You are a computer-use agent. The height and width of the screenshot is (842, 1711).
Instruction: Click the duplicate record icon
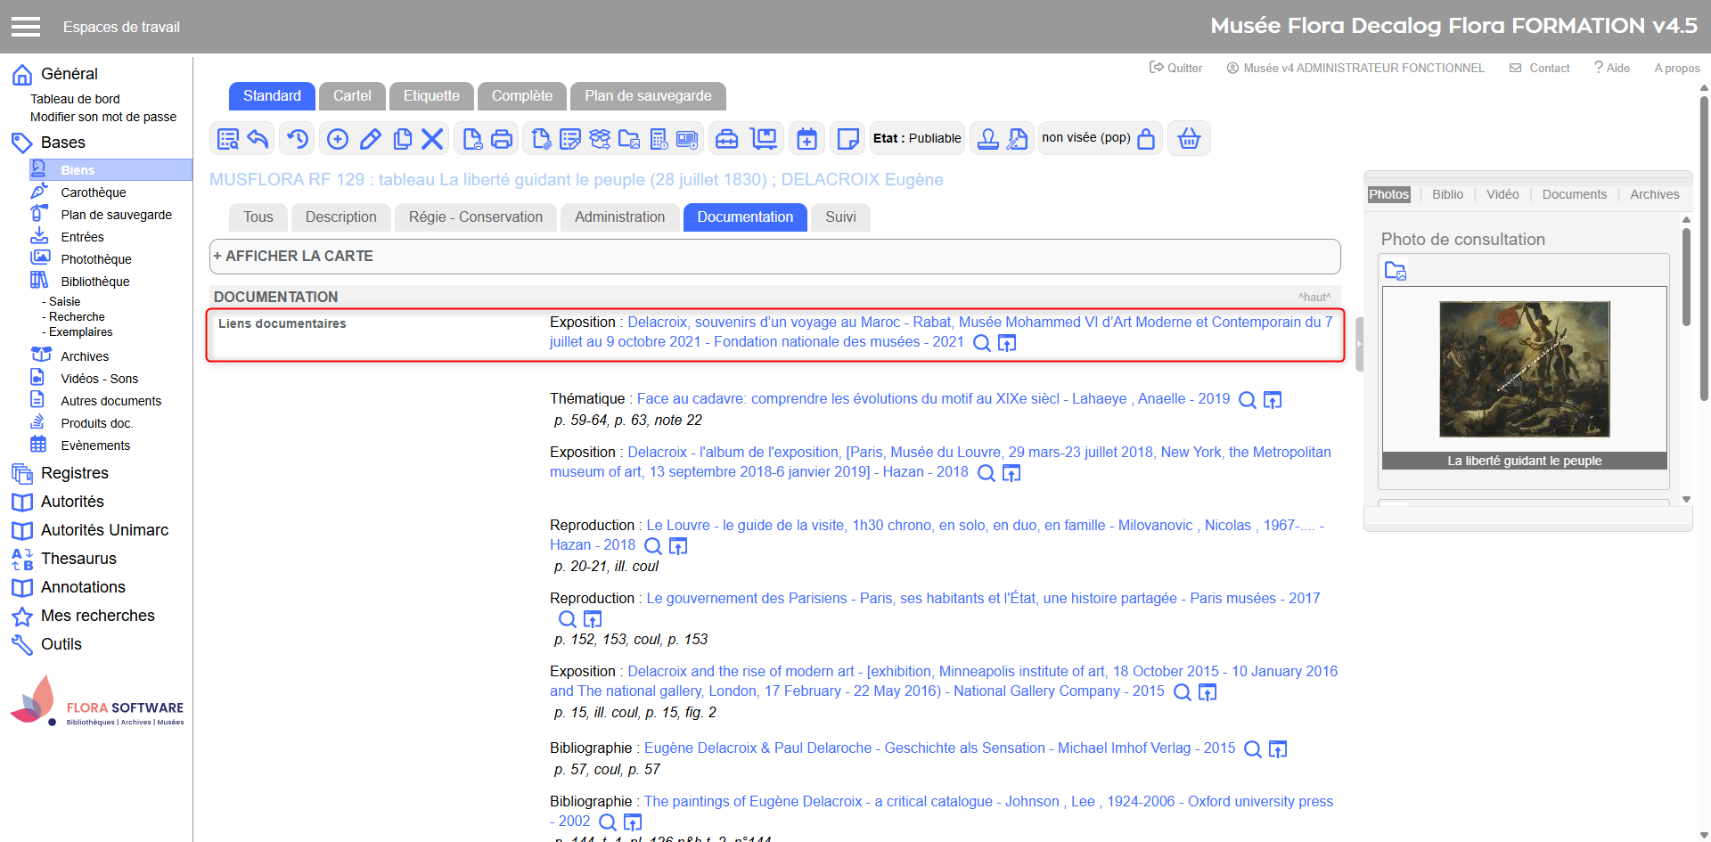[x=403, y=139]
